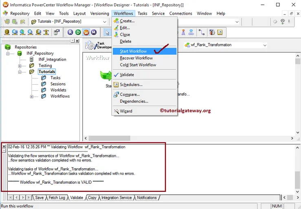This screenshot has width=301, height=209.
Task: Click the clipboard icon with blue flag
Action: tap(57, 32)
